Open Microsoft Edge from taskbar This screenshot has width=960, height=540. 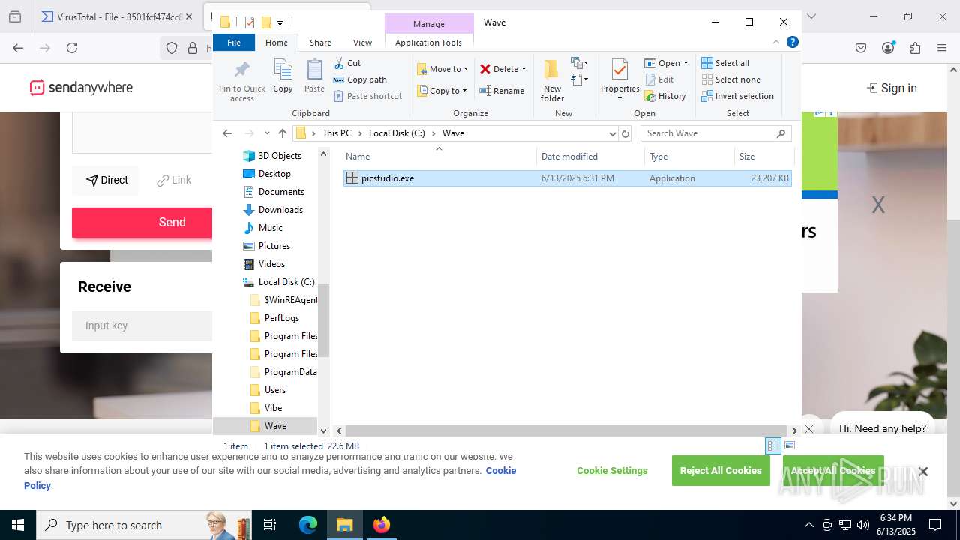tap(308, 525)
